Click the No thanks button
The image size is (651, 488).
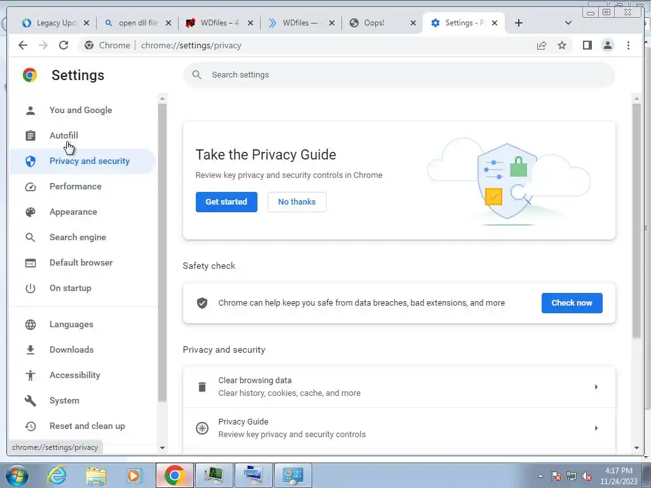[297, 202]
